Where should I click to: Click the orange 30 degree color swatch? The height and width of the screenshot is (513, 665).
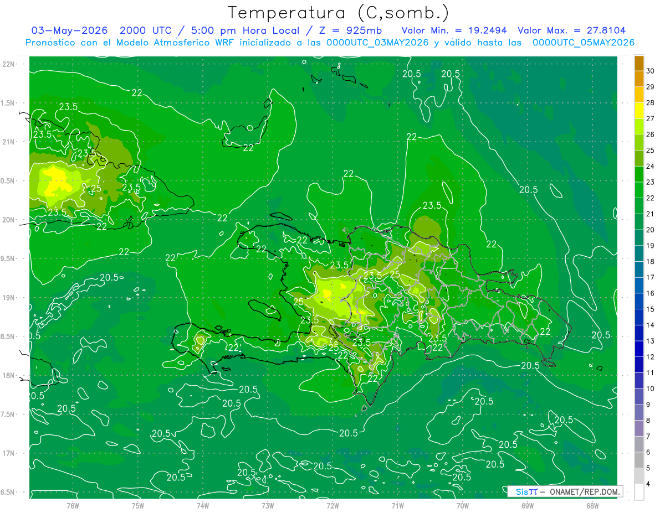pos(639,63)
